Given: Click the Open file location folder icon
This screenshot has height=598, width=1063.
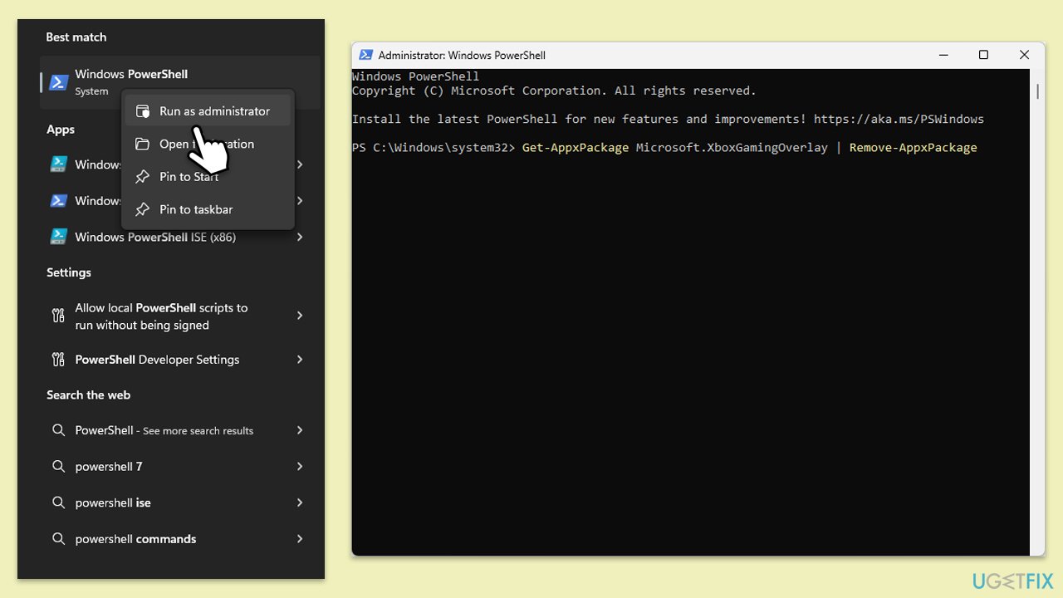Looking at the screenshot, I should click(143, 144).
